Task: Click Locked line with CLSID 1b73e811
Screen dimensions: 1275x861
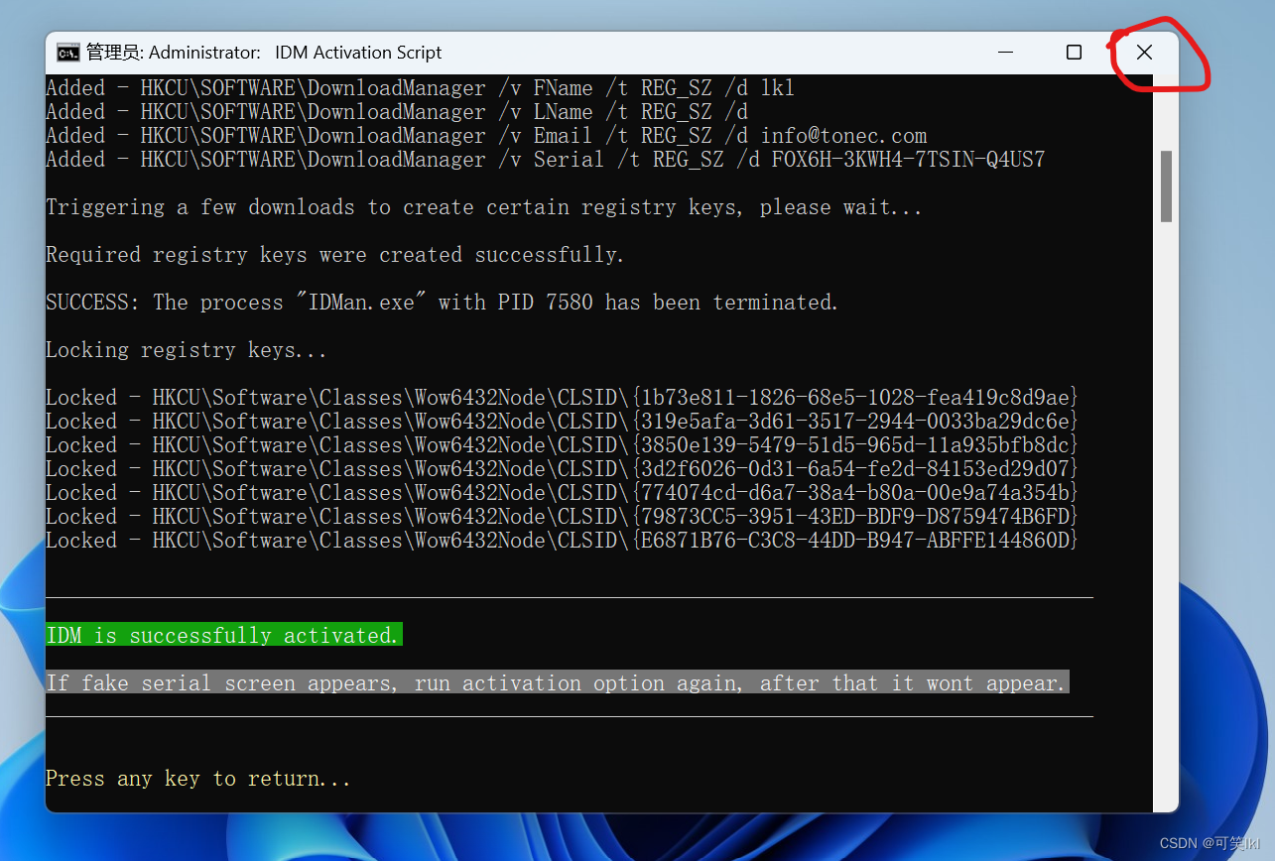Action: click(562, 398)
